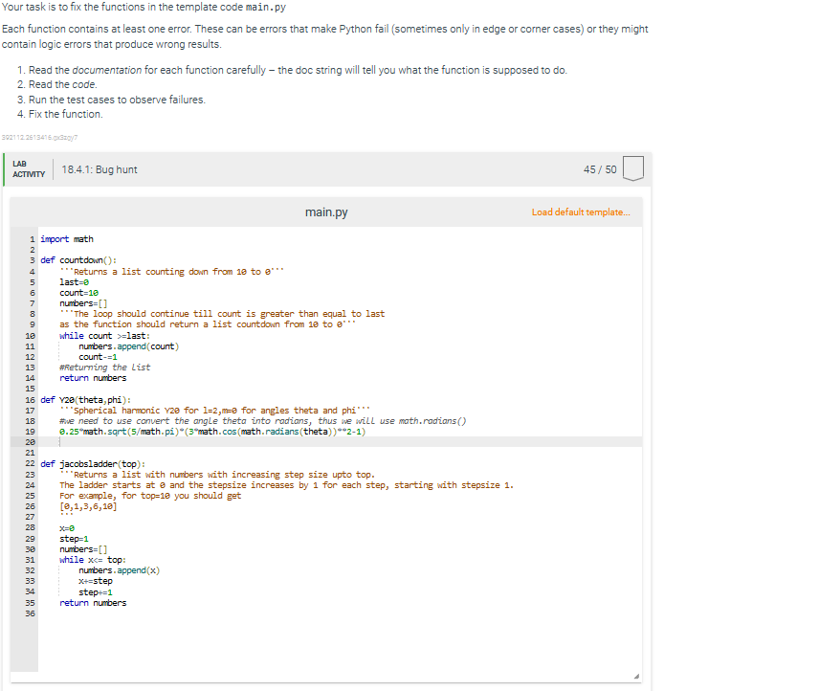This screenshot has width=819, height=691.
Task: Click the 45 / 50 score text
Action: point(600,169)
